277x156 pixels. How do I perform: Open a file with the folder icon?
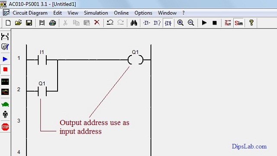pyautogui.click(x=18, y=23)
